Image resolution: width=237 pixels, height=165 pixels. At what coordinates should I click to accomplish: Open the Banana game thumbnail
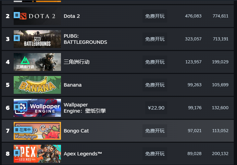37,85
